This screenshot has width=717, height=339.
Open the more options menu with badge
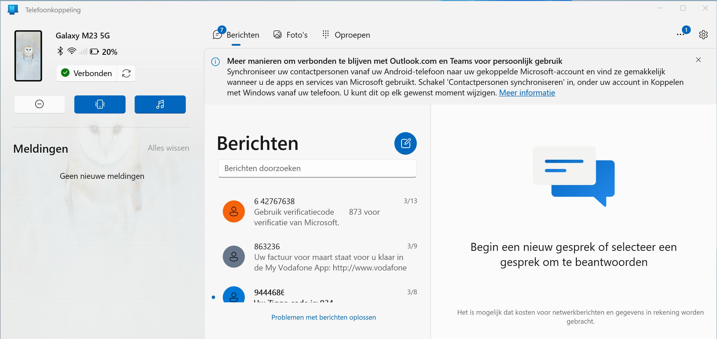680,34
